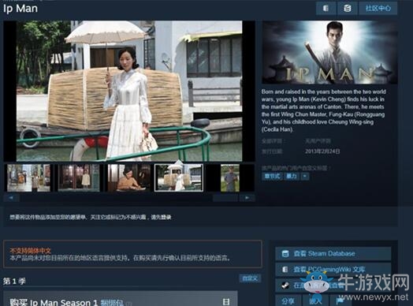Grab the thumbnail strip scrollbar handle
This screenshot has width=413, height=306.
[225, 198]
